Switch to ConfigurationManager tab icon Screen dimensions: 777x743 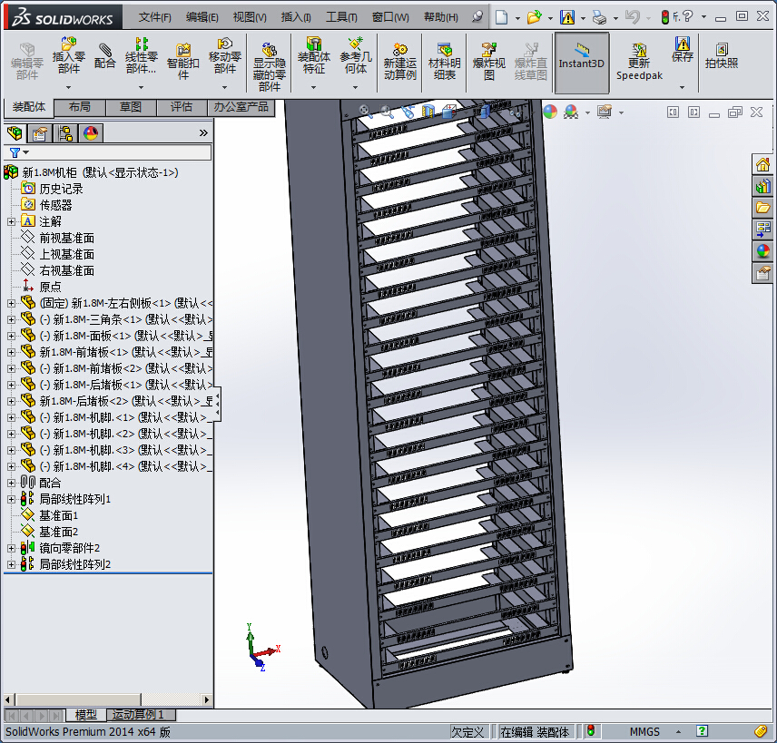[65, 133]
